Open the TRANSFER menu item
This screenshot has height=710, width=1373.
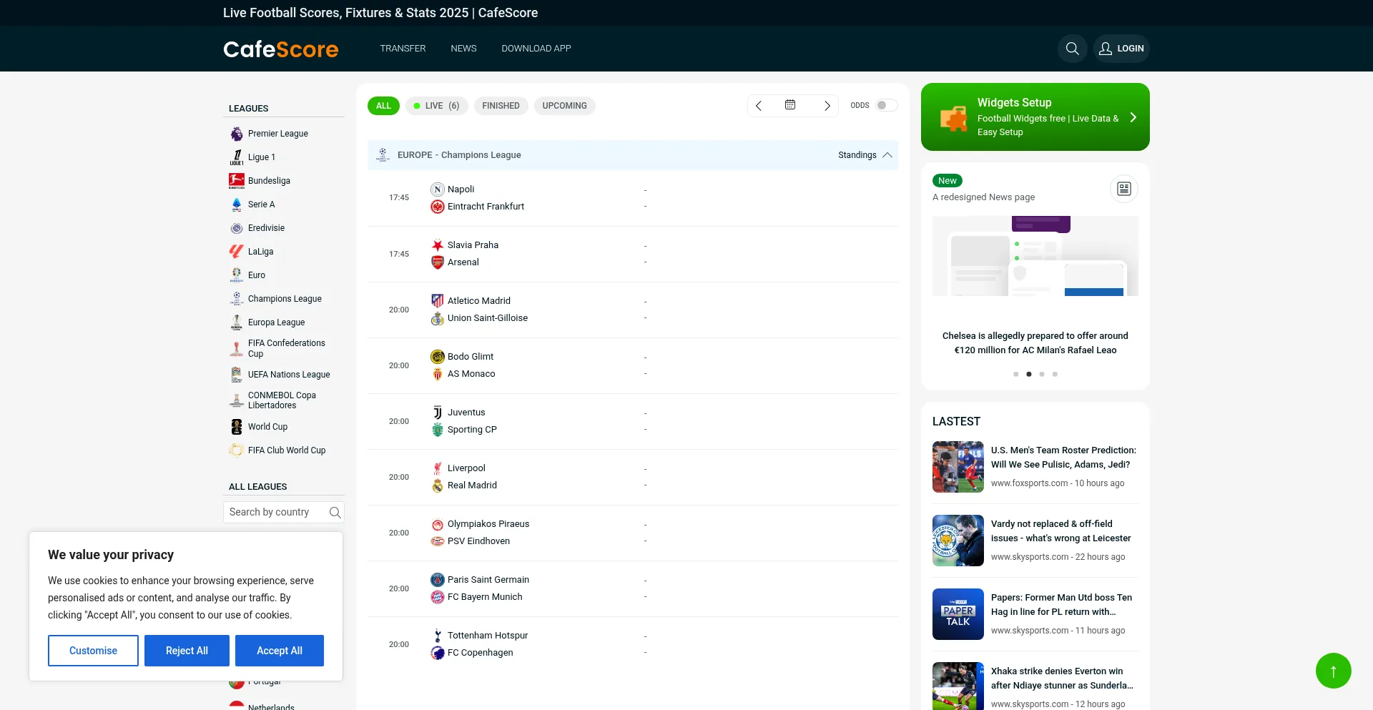point(403,49)
